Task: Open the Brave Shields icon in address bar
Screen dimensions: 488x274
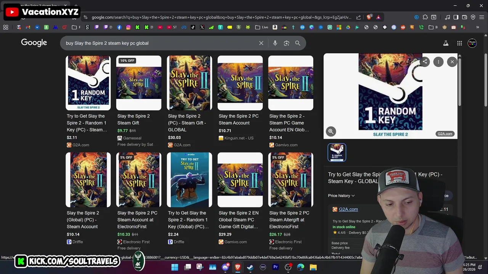Action: 369,17
